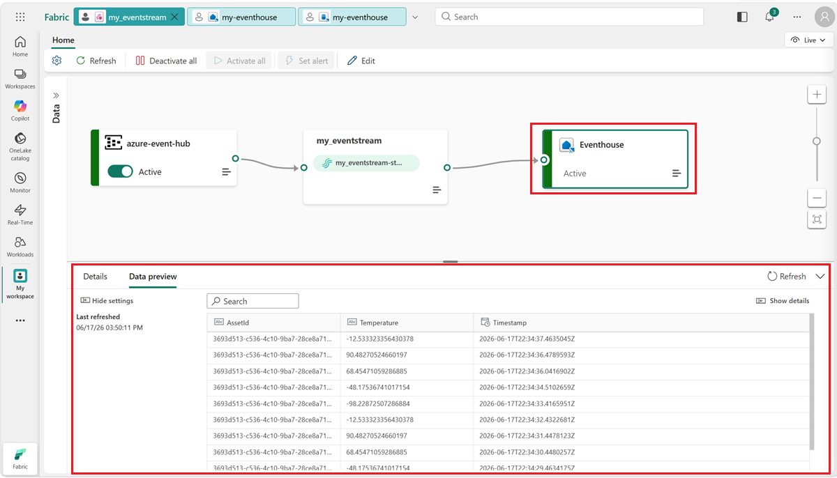Adjust the canvas zoom slider handle
837x478 pixels.
pyautogui.click(x=817, y=141)
